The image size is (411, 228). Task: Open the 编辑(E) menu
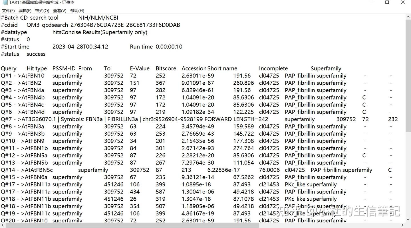coord(25,11)
